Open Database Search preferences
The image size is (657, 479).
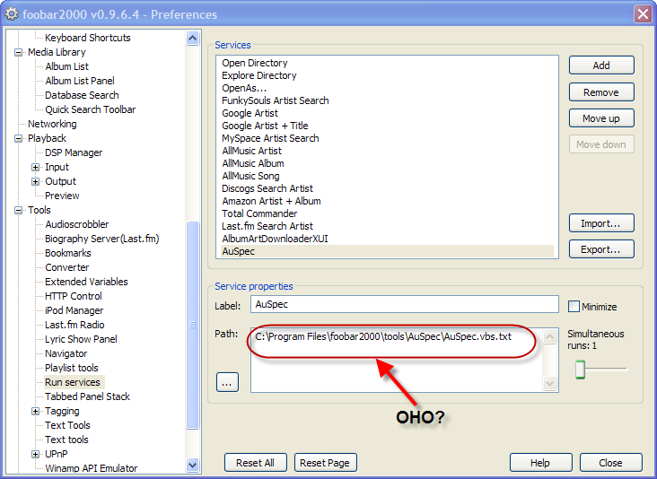(x=82, y=95)
